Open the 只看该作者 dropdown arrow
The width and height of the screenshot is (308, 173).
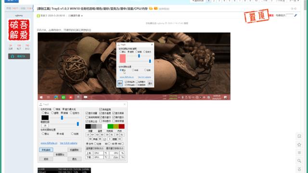click(82, 16)
